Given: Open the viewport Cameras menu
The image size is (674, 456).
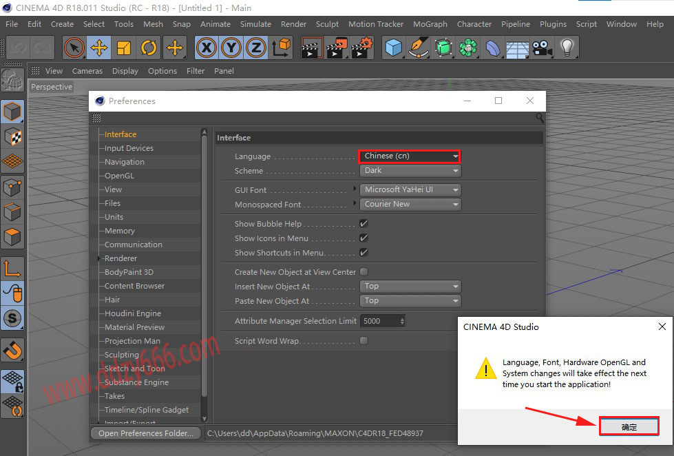Looking at the screenshot, I should point(87,71).
